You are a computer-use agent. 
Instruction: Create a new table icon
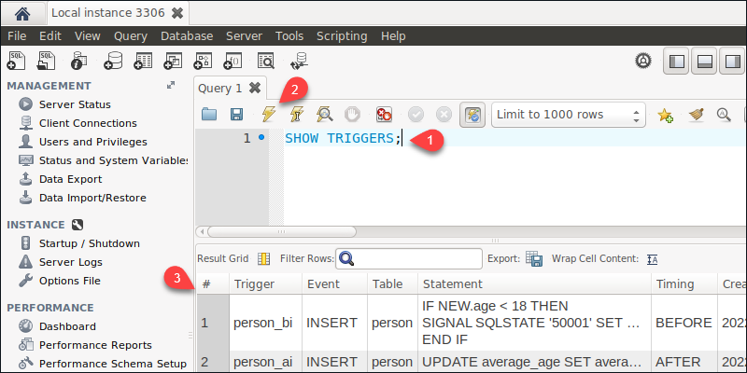tap(143, 61)
